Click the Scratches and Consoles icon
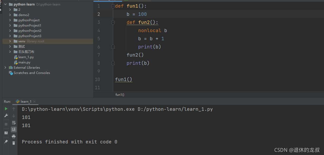Screen dimensions: 324x155 (x=11, y=73)
